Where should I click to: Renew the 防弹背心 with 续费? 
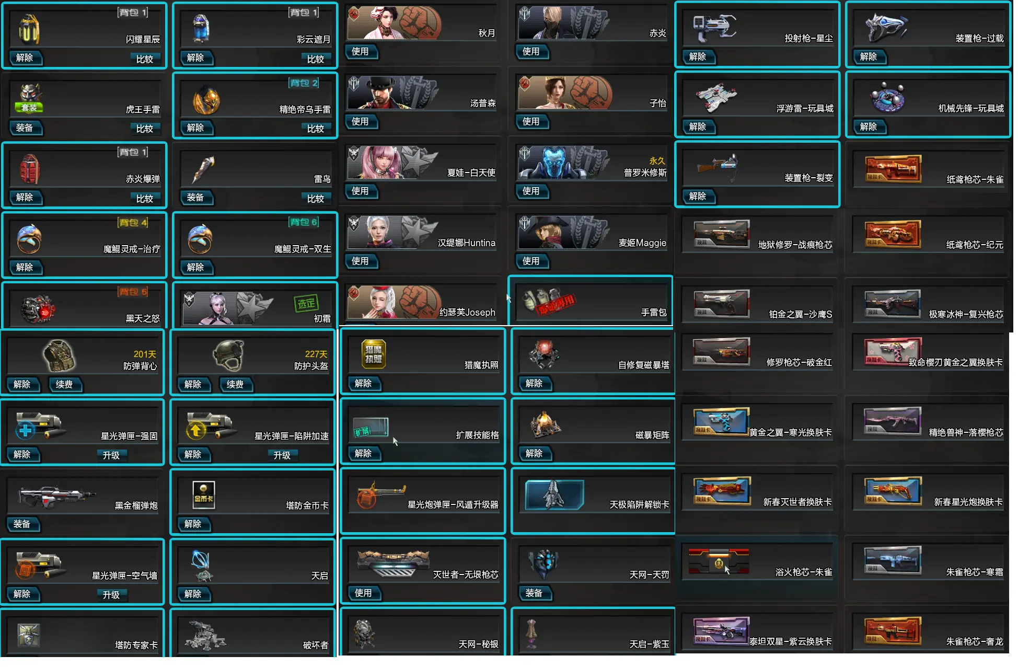coord(64,385)
